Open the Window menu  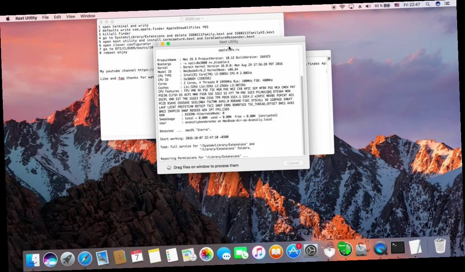tap(88, 16)
